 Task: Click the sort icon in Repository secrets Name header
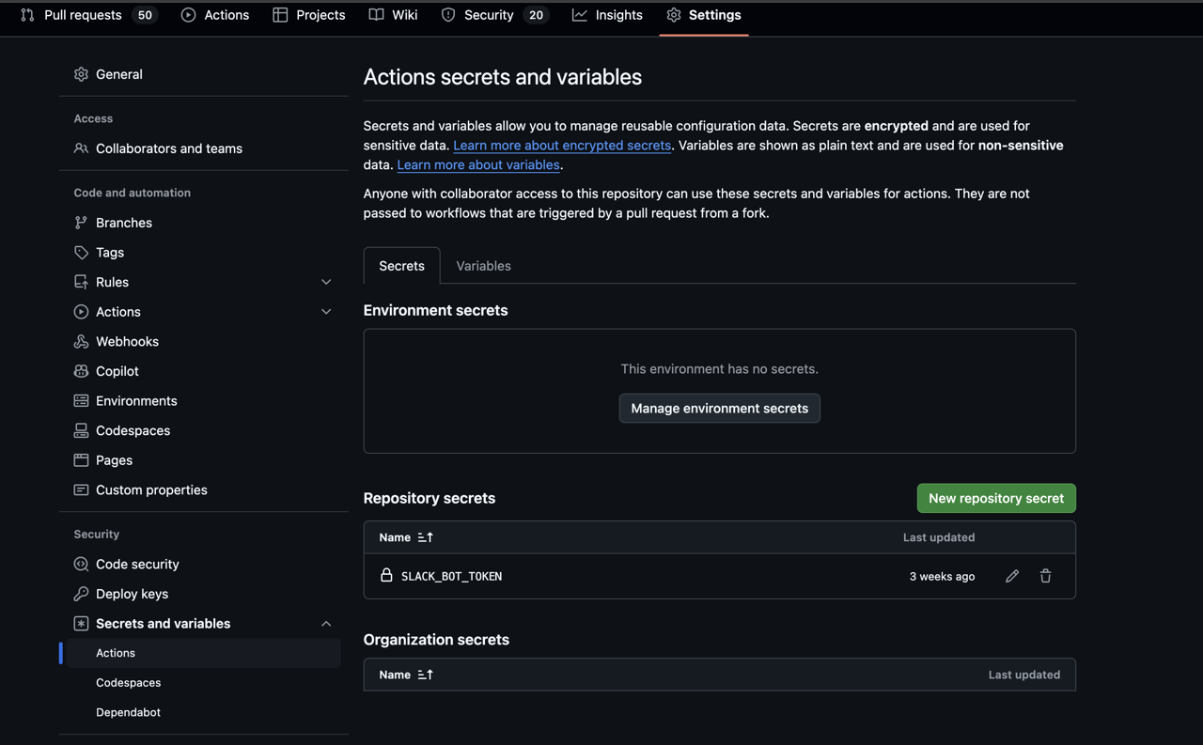pos(426,537)
